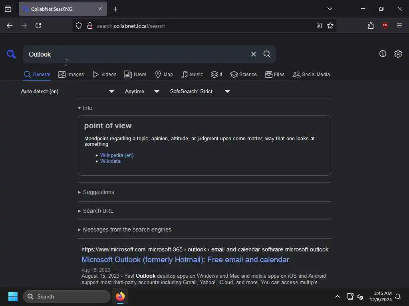Reload the current page
The width and height of the screenshot is (409, 306).
coord(38,25)
